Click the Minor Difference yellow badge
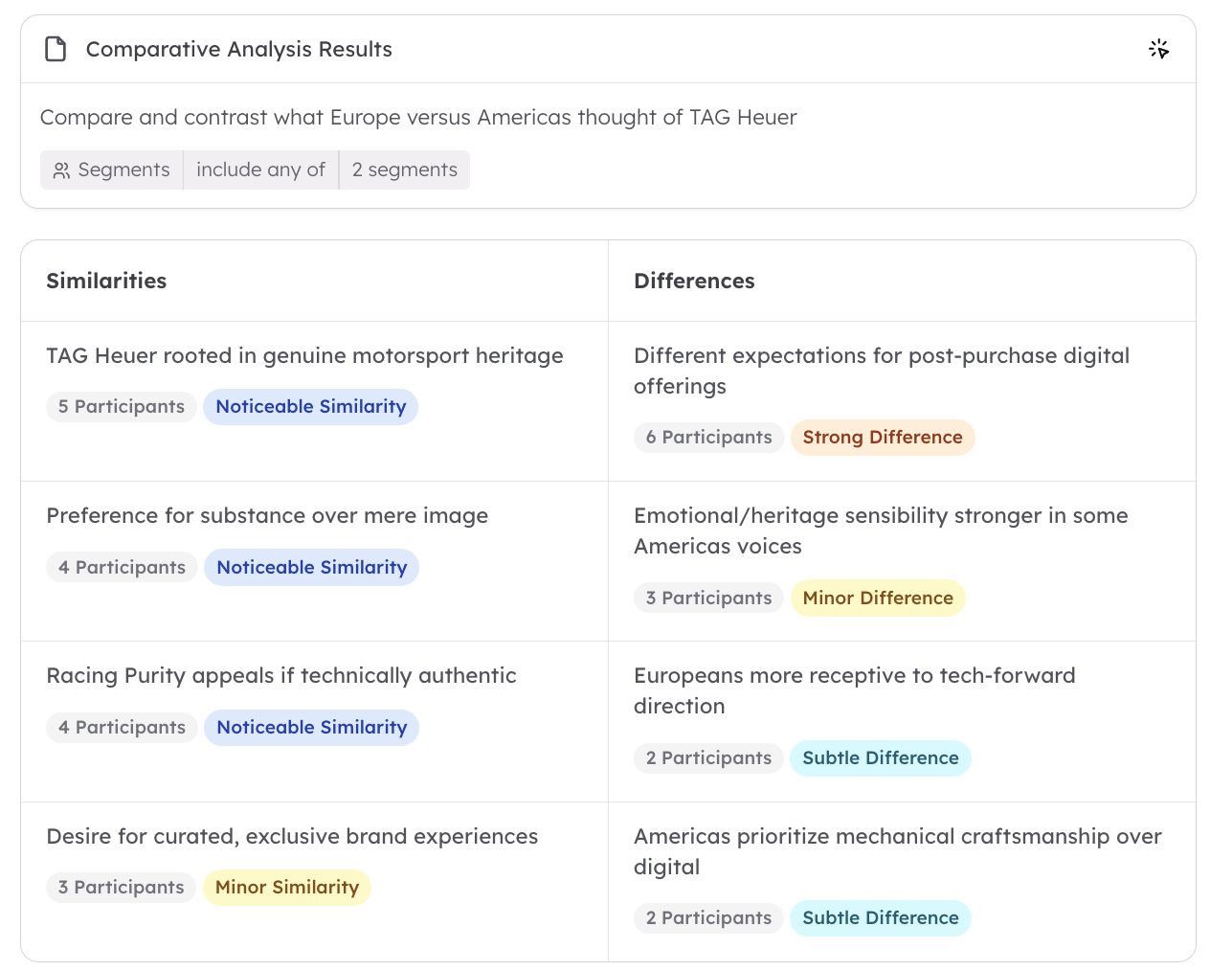 [x=877, y=598]
